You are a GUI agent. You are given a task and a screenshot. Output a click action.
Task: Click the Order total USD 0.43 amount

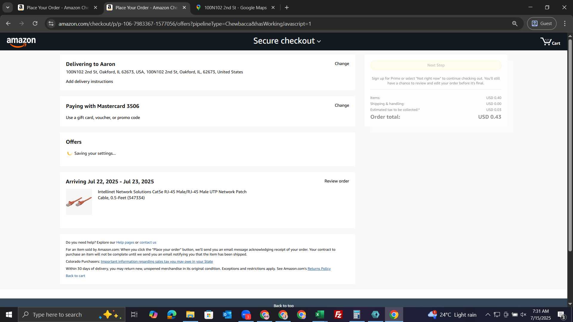click(489, 117)
